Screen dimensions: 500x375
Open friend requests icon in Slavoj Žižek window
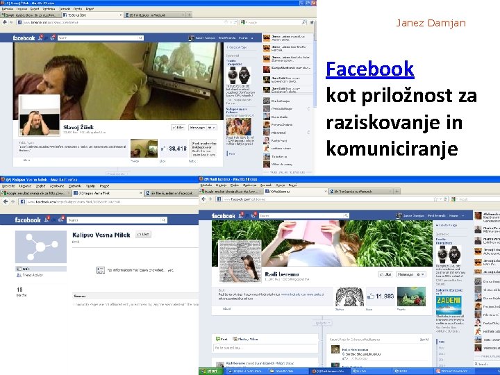coord(40,37)
